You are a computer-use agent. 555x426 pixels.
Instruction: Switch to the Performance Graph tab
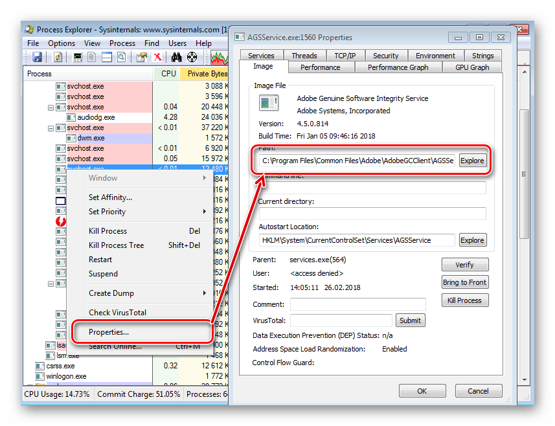[x=398, y=67]
